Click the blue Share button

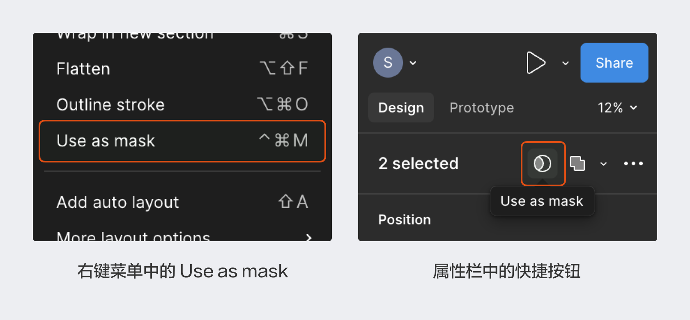614,63
